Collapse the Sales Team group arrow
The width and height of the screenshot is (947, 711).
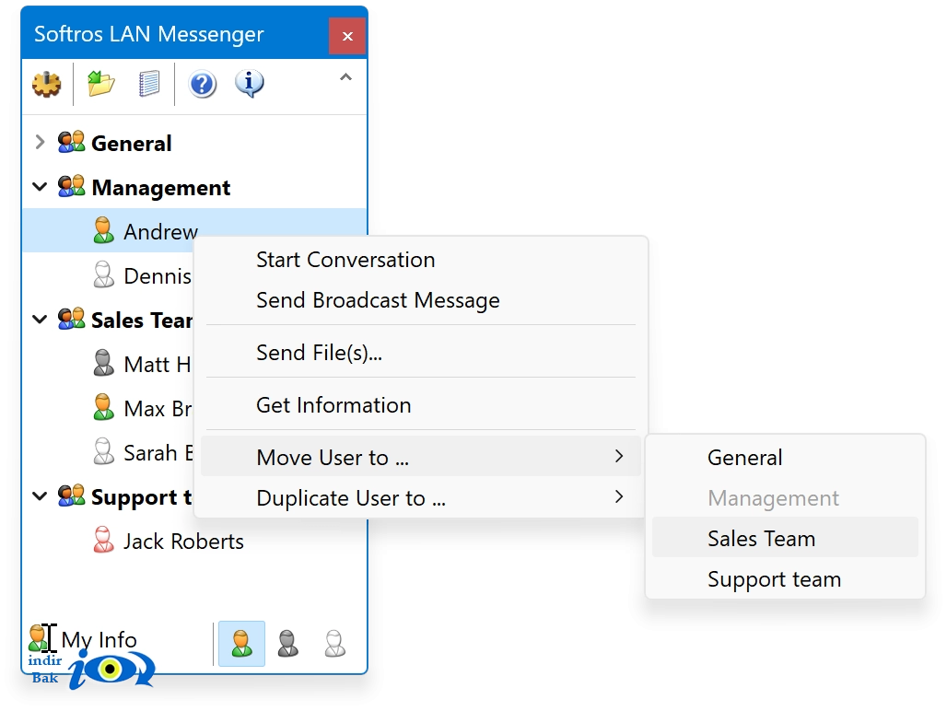(40, 320)
